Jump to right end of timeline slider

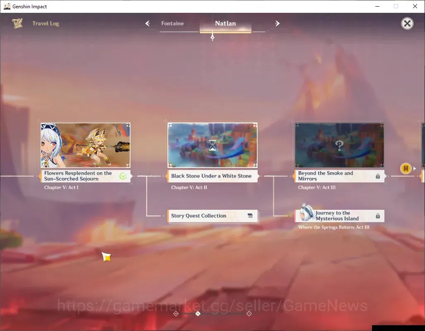pos(249,314)
